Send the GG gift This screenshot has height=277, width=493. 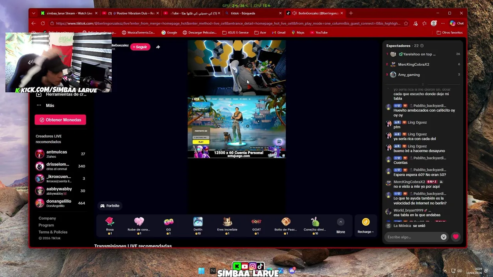point(168,226)
